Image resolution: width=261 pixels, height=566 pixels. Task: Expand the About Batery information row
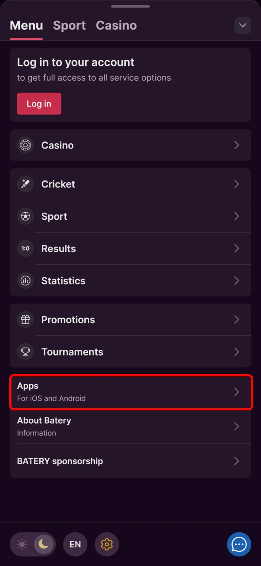coord(131,426)
